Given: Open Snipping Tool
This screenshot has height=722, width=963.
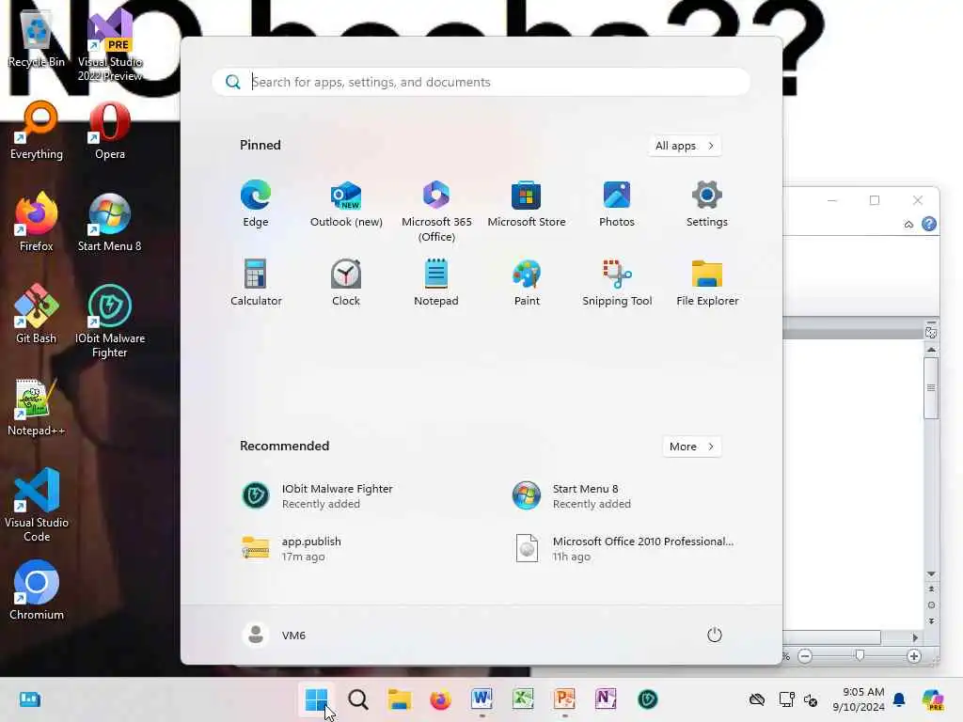Looking at the screenshot, I should (617, 283).
